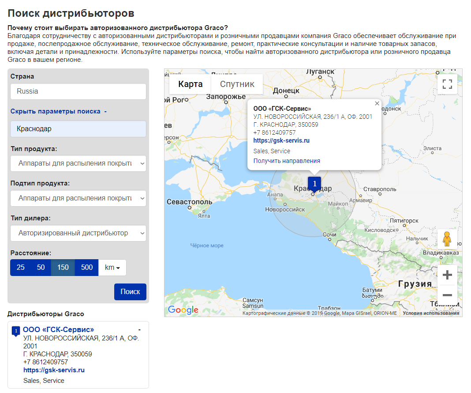Click phone +7 8612409757 in distributor list
Image resolution: width=471 pixels, height=393 pixels.
pyautogui.click(x=46, y=362)
